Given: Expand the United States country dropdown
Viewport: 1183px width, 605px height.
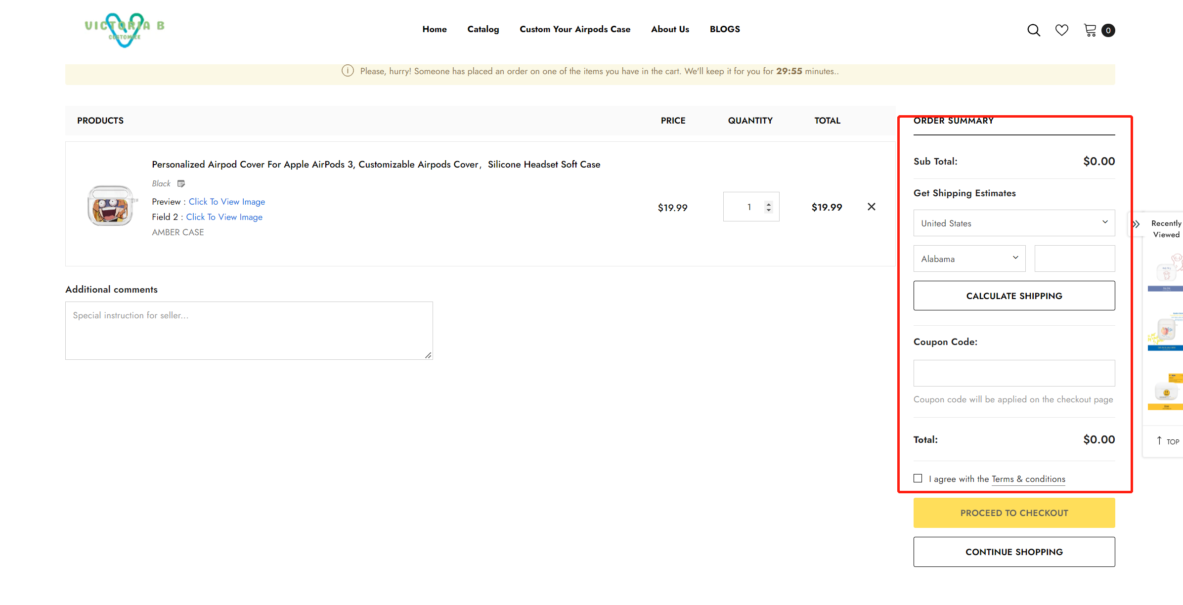Looking at the screenshot, I should pyautogui.click(x=1014, y=223).
